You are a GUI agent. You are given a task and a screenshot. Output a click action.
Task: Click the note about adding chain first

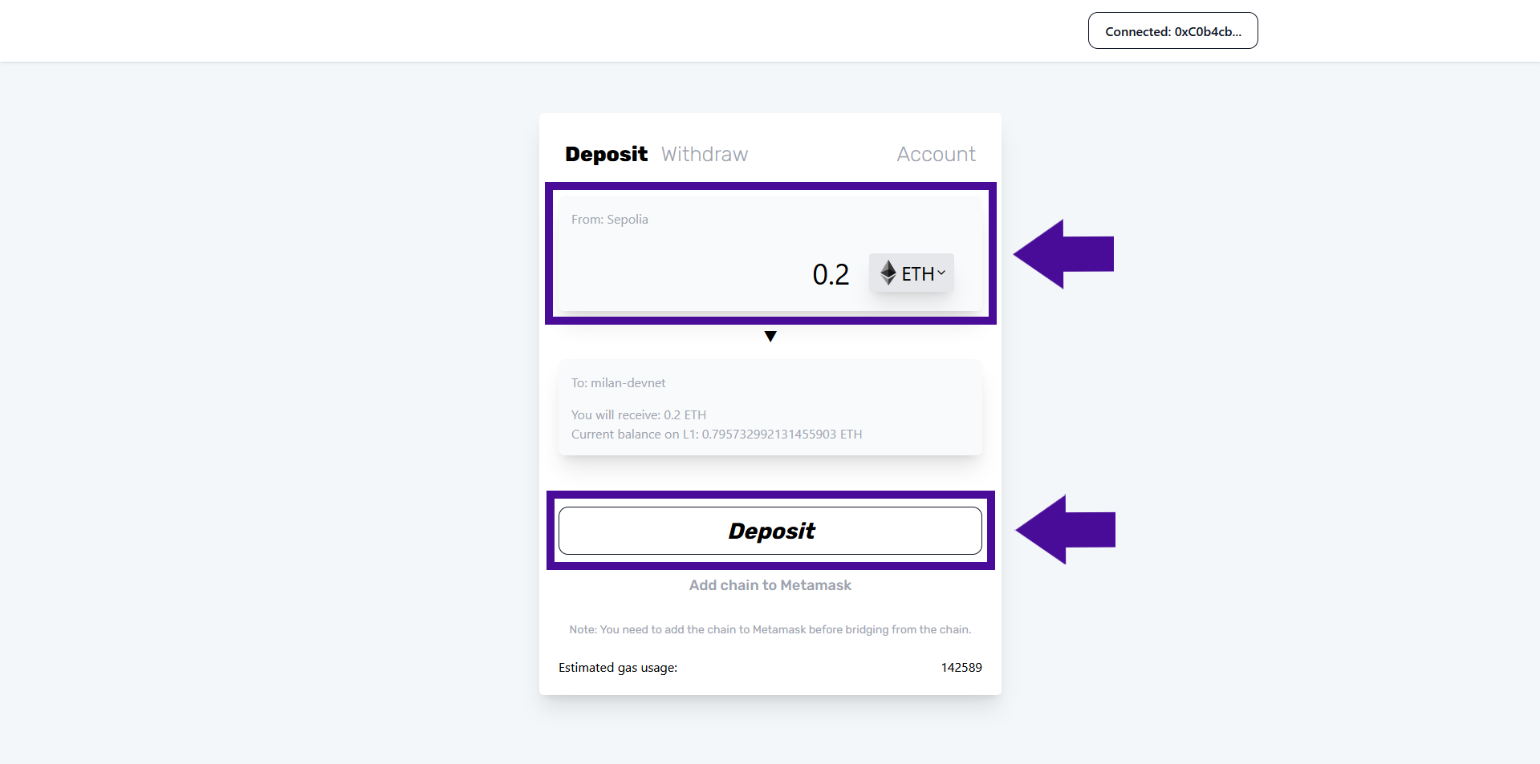(x=770, y=630)
